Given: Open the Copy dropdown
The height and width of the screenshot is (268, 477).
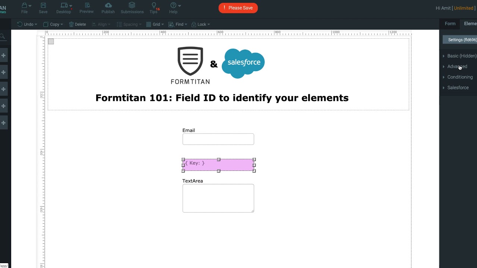Looking at the screenshot, I should (53, 24).
